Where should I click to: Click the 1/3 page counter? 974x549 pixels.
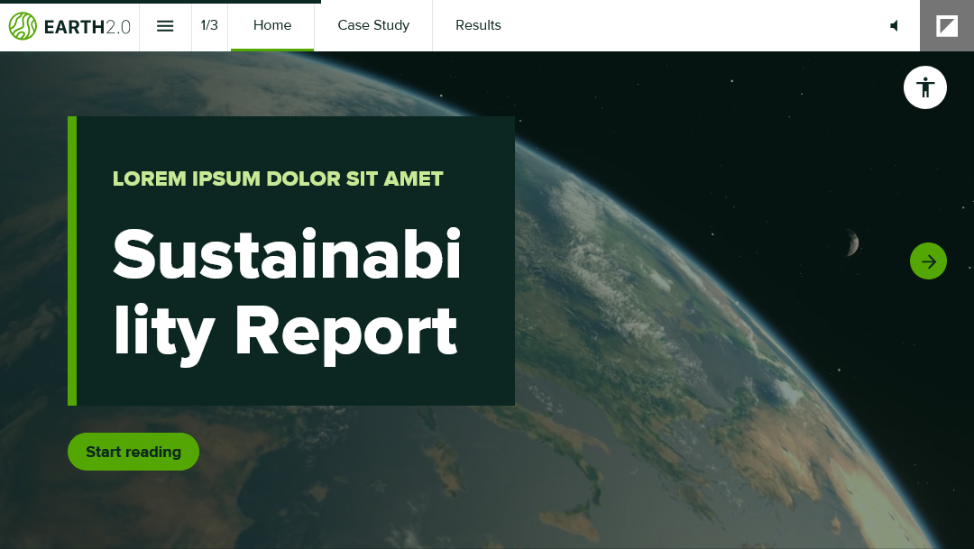(209, 25)
